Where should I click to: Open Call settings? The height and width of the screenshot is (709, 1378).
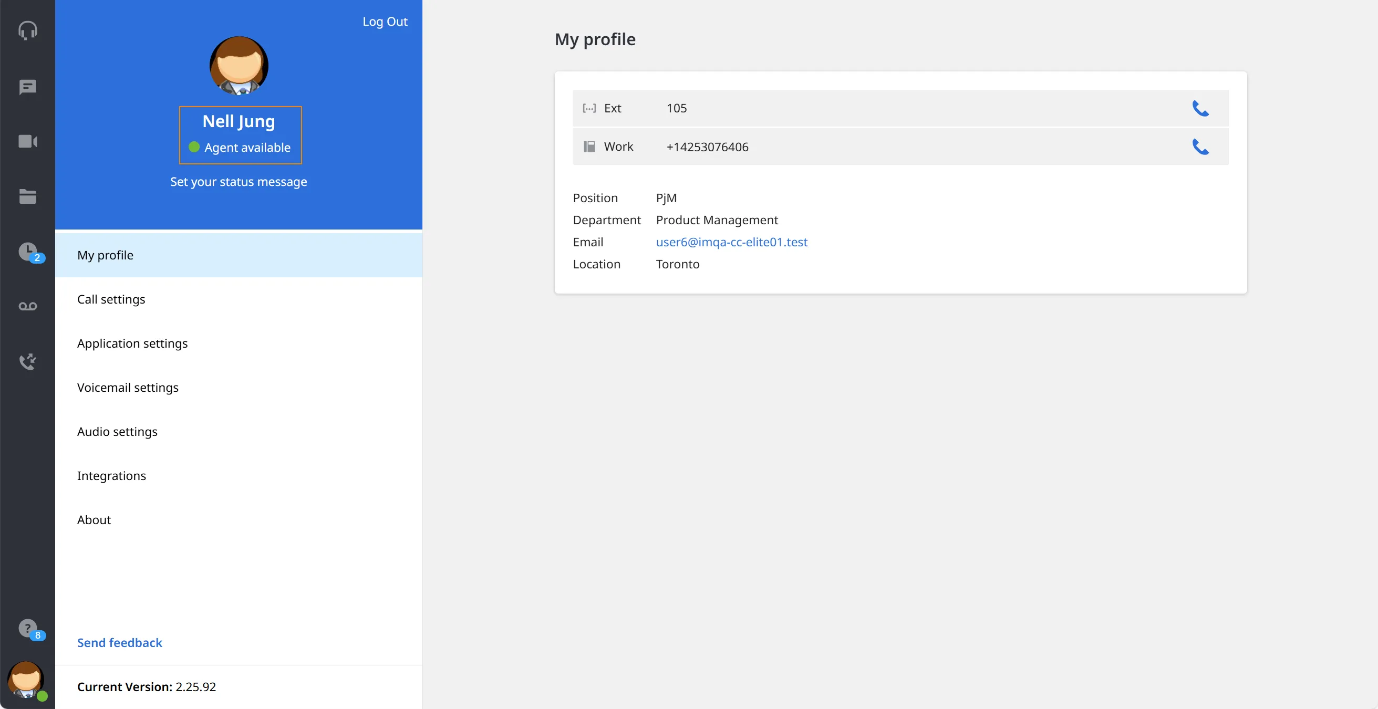tap(239, 299)
